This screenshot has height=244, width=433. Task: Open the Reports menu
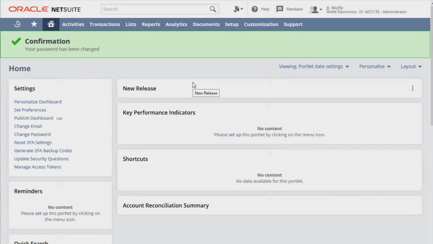point(151,24)
